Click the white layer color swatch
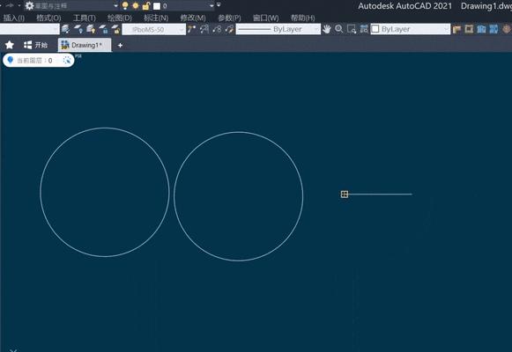The width and height of the screenshot is (512, 352). pos(157,6)
